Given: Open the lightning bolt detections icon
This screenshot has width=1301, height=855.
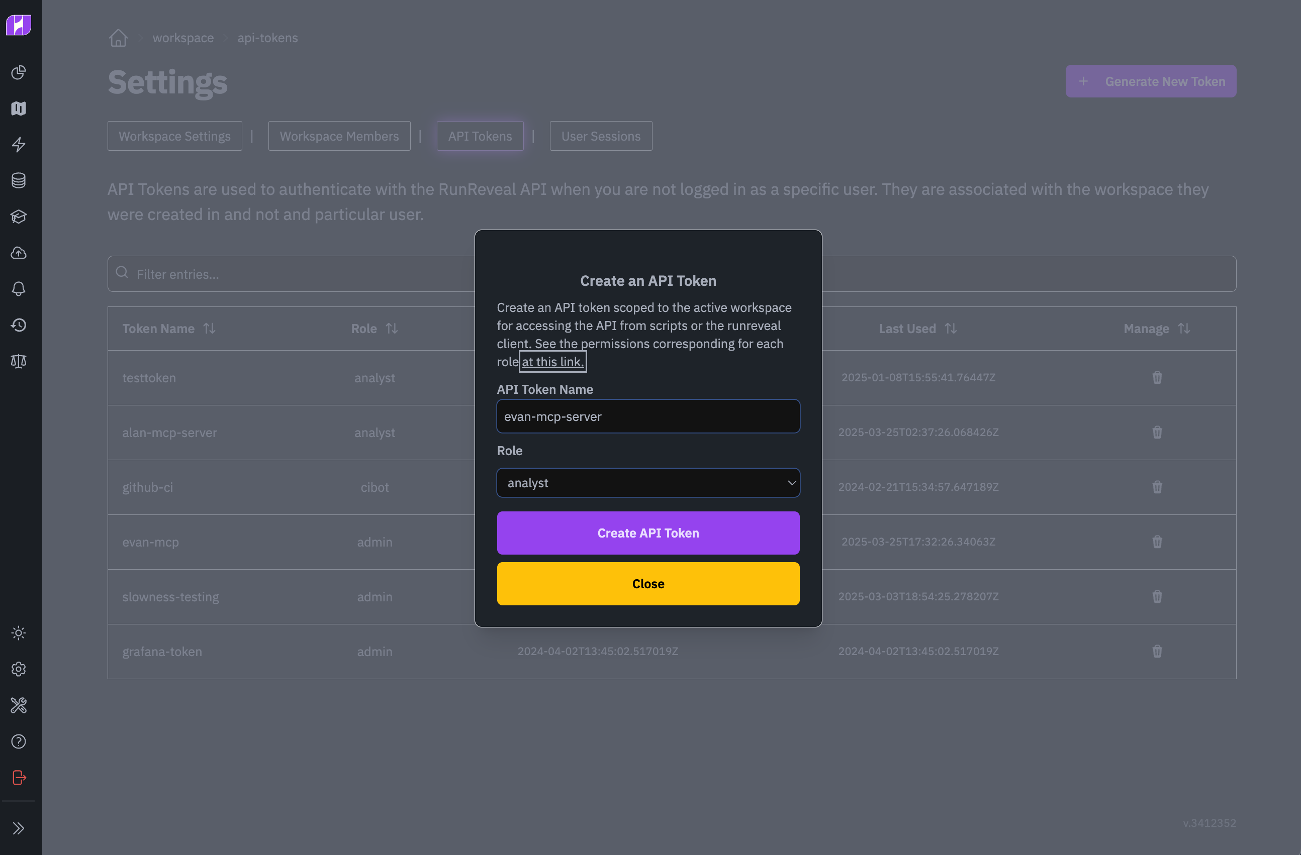Looking at the screenshot, I should click(x=19, y=144).
